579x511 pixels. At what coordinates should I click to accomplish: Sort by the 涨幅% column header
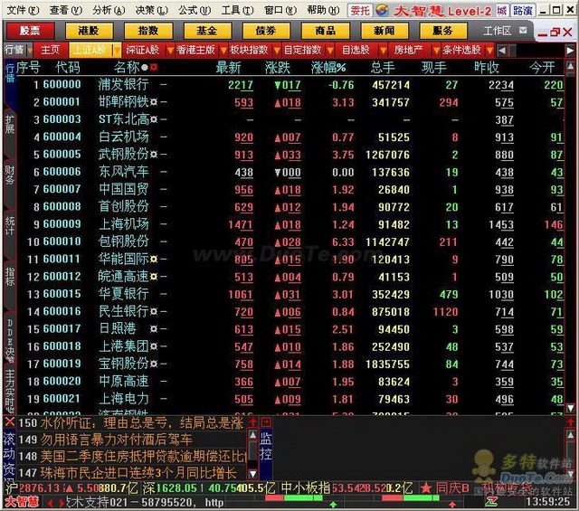[328, 68]
